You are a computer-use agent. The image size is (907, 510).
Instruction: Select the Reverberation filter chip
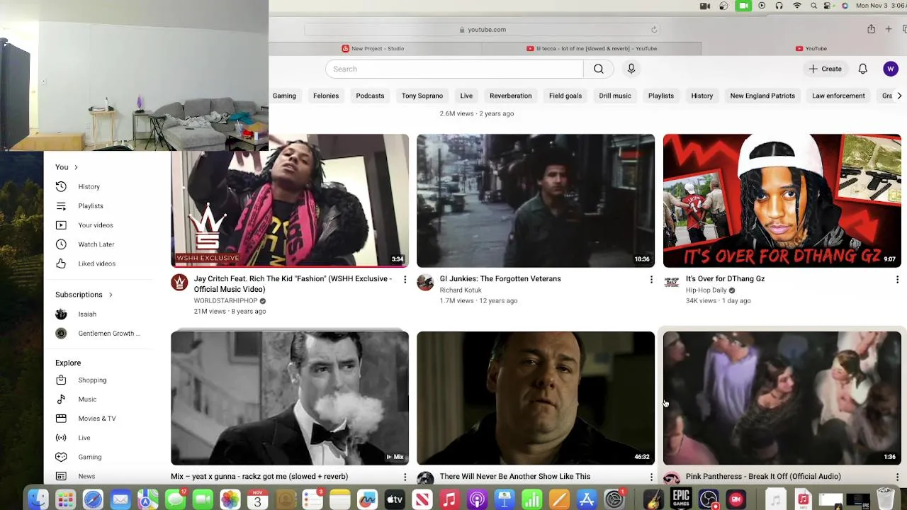pos(510,96)
